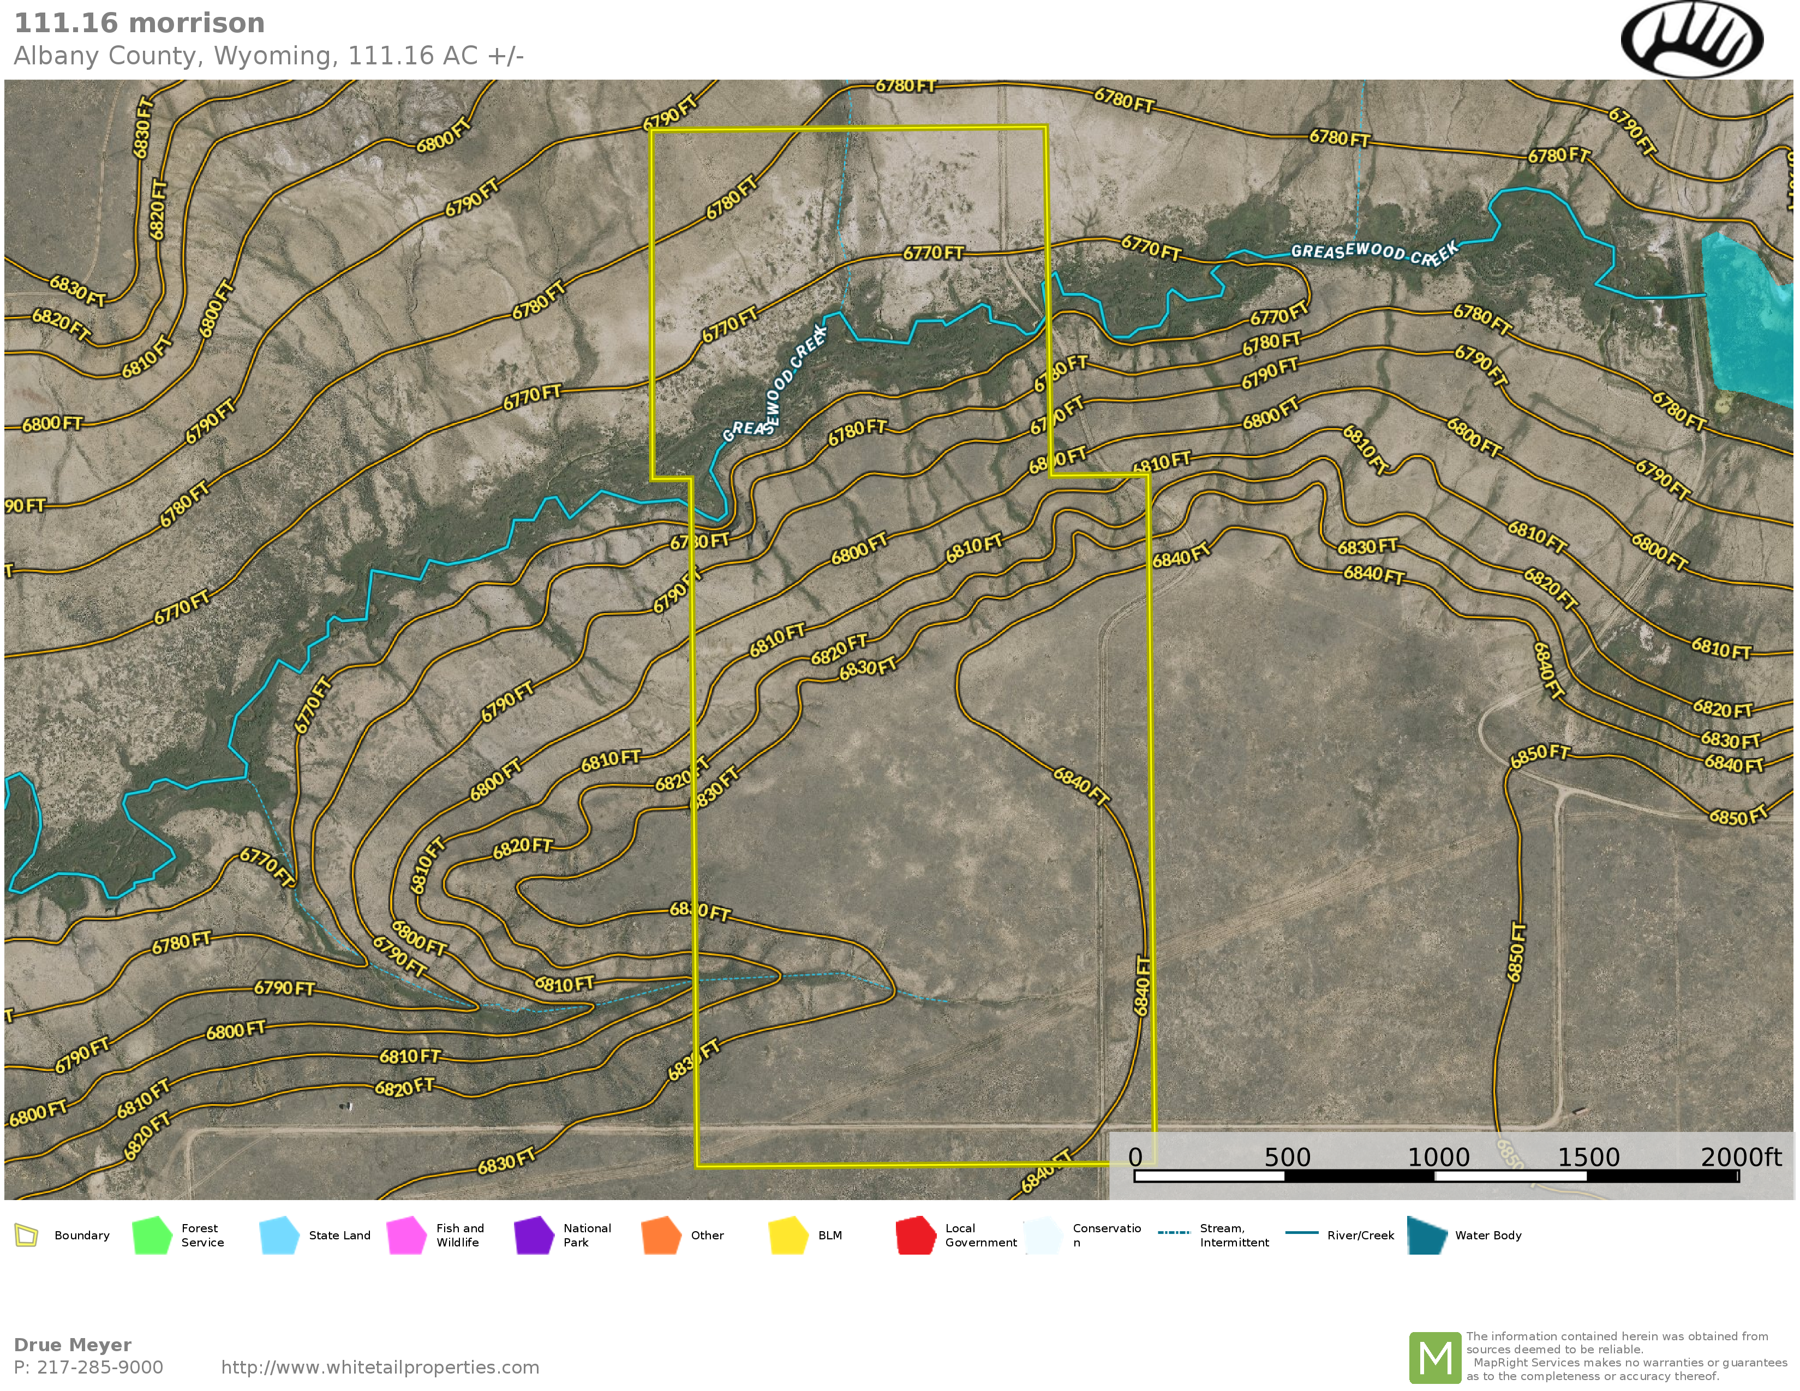Click the '111.16 morrison' map title
The width and height of the screenshot is (1800, 1391).
pyautogui.click(x=139, y=23)
